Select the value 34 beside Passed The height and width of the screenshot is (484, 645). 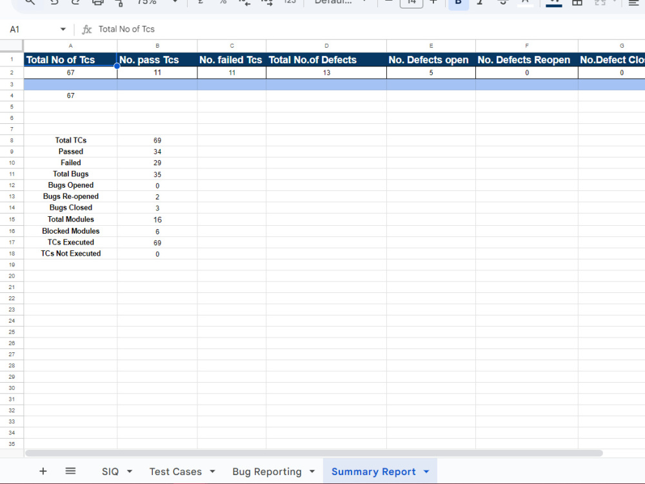(x=157, y=152)
